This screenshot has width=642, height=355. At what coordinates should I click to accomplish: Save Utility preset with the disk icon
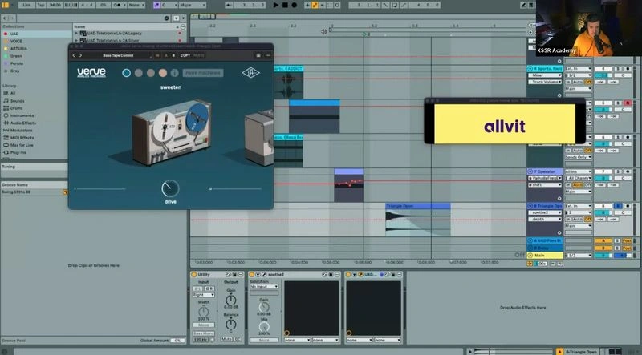pyautogui.click(x=235, y=274)
